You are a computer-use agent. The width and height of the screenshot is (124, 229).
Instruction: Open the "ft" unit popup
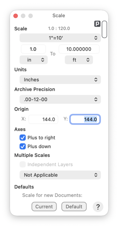coord(79,60)
